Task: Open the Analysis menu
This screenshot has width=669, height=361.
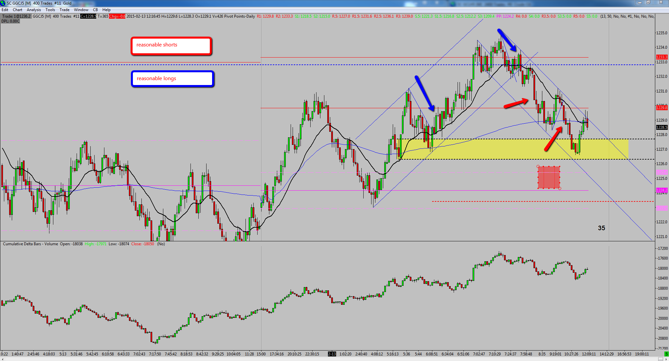Action: click(x=34, y=10)
